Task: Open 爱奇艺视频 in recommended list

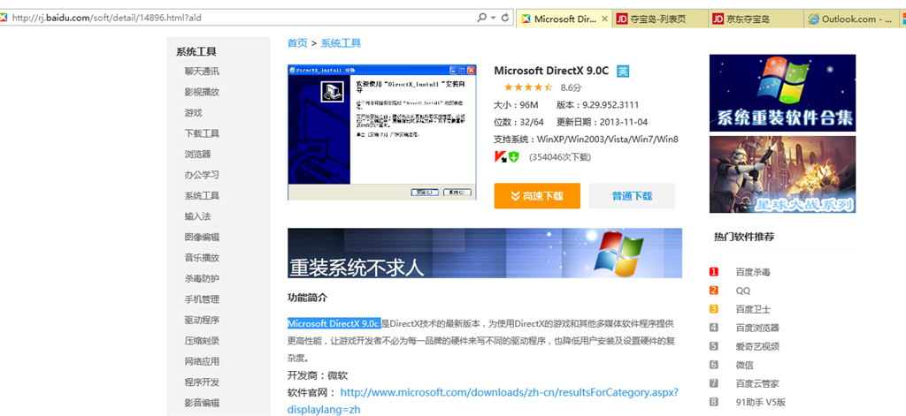Action: [757, 346]
